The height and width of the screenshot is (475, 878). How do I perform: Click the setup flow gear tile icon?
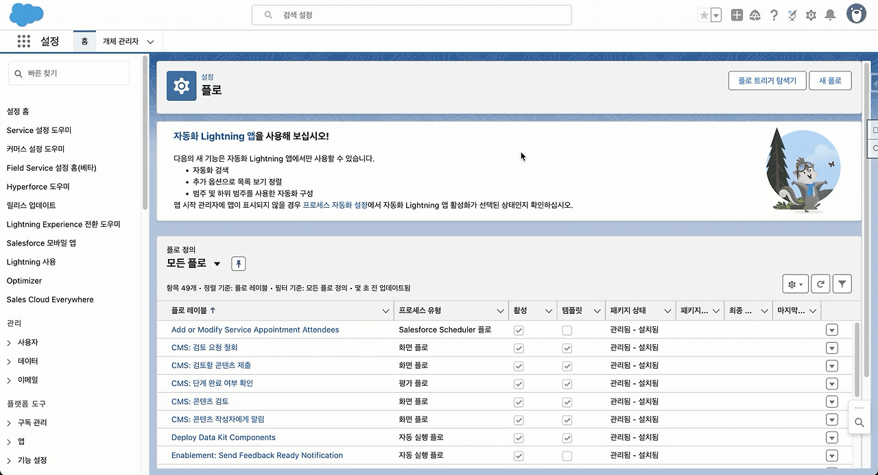(182, 86)
